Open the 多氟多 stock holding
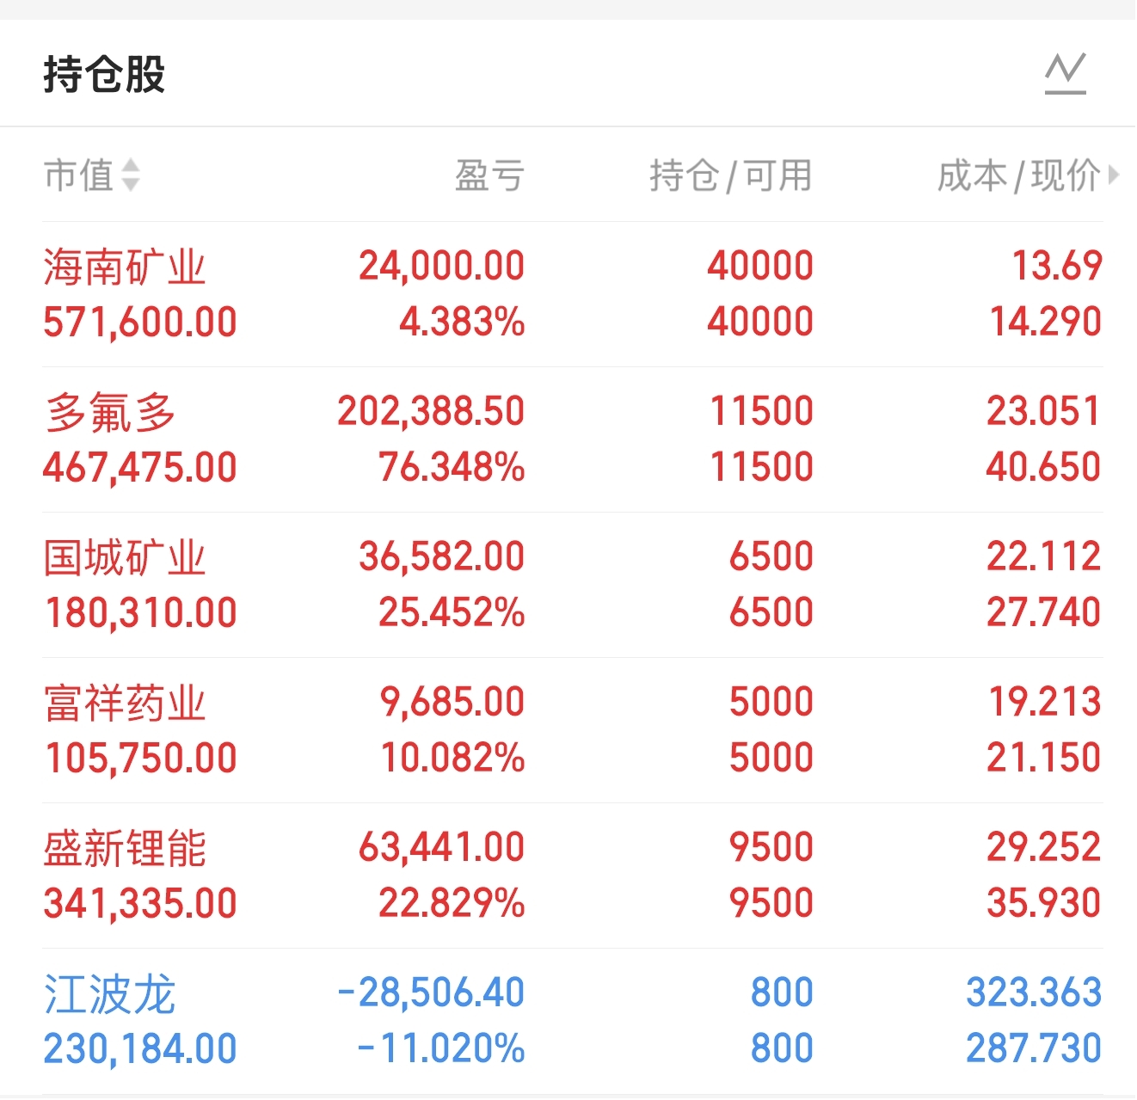This screenshot has width=1137, height=1100. (x=110, y=412)
